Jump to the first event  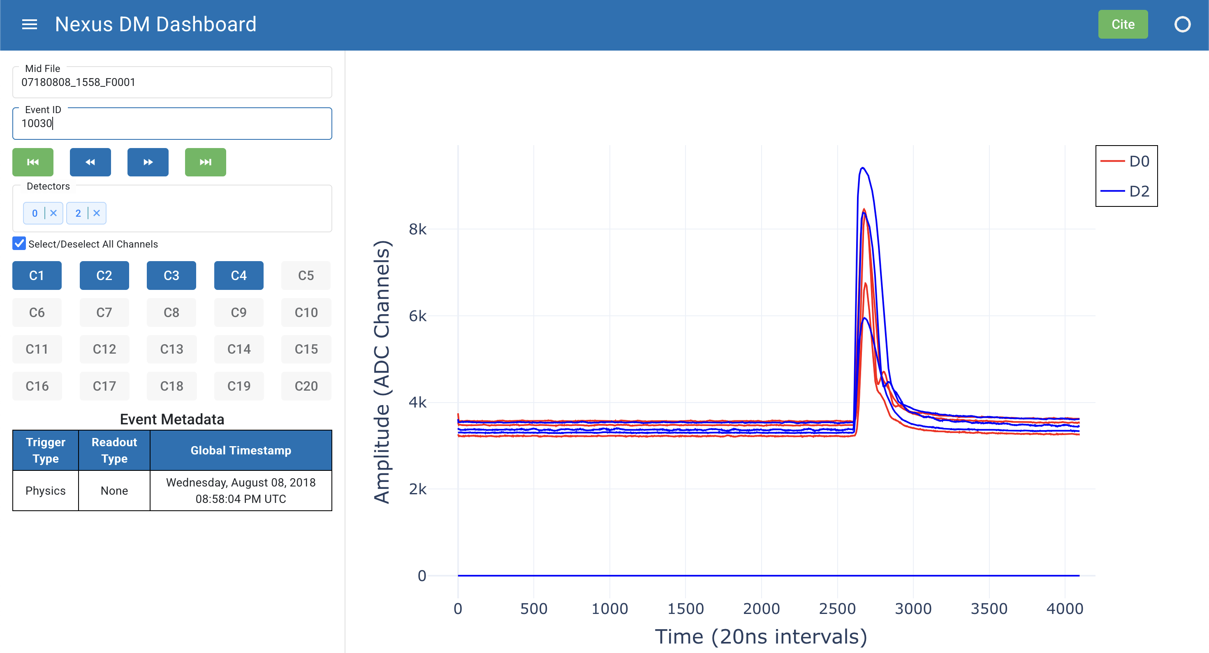33,162
